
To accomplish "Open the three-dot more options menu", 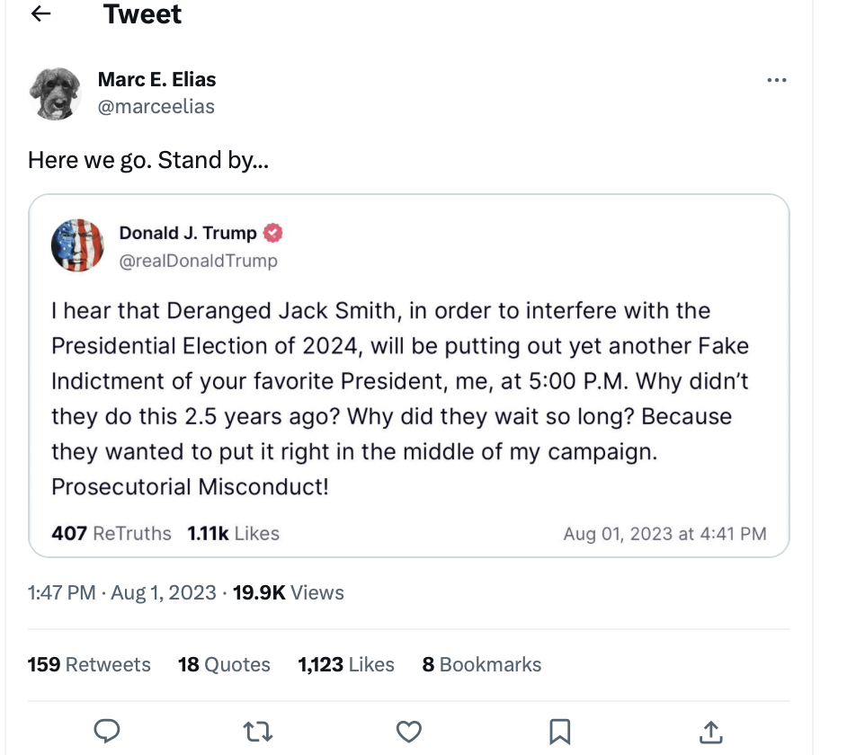I will click(776, 81).
